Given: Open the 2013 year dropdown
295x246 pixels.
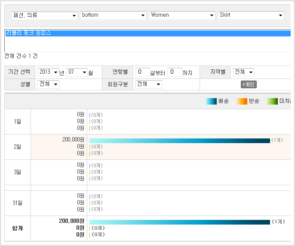Looking at the screenshot, I should (x=47, y=72).
